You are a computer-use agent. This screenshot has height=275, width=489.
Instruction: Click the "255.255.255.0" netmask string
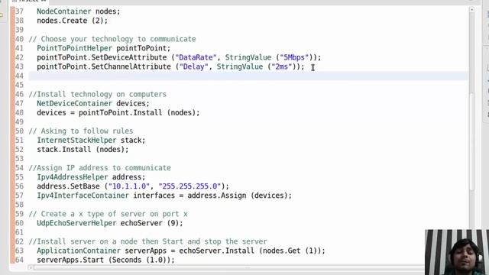pos(189,186)
